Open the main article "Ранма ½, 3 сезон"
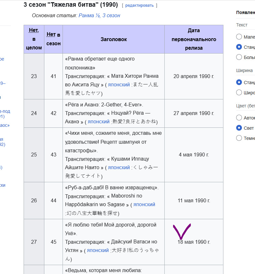Screen dimensions: 255x274 pos(99,15)
